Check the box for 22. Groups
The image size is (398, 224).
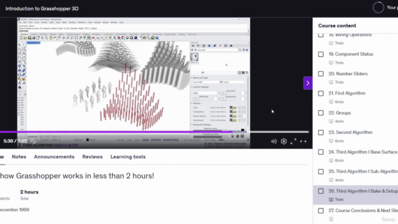tap(321, 113)
